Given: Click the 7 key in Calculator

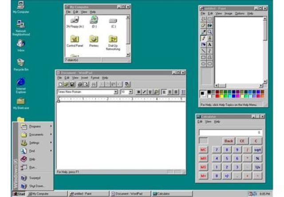Looking at the screenshot, I should click(217, 150).
